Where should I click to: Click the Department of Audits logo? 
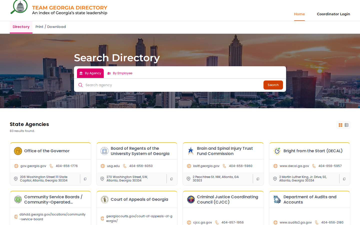277,199
